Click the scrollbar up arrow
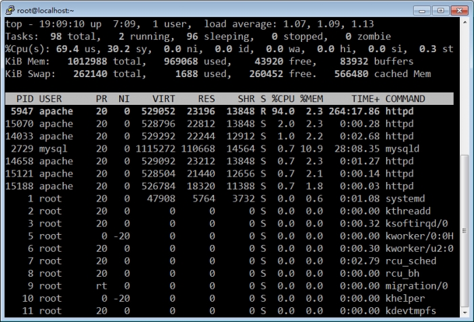 click(x=465, y=22)
